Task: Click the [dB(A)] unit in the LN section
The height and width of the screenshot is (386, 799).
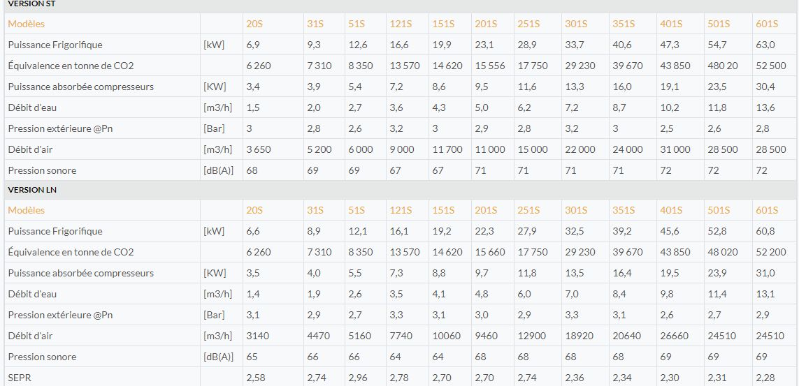Action: (218, 357)
